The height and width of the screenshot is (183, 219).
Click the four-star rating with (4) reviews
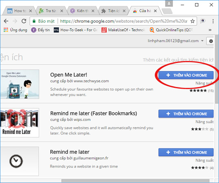(x=199, y=168)
